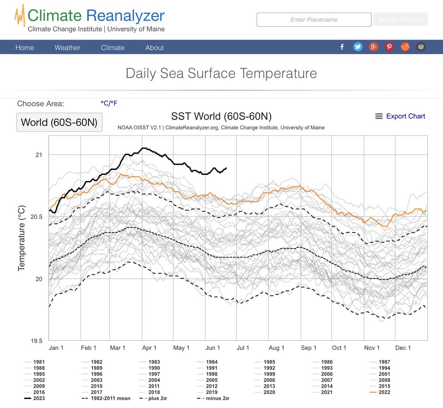This screenshot has width=443, height=408.
Task: Toggle the 1987 series in legend
Action: coord(380,362)
